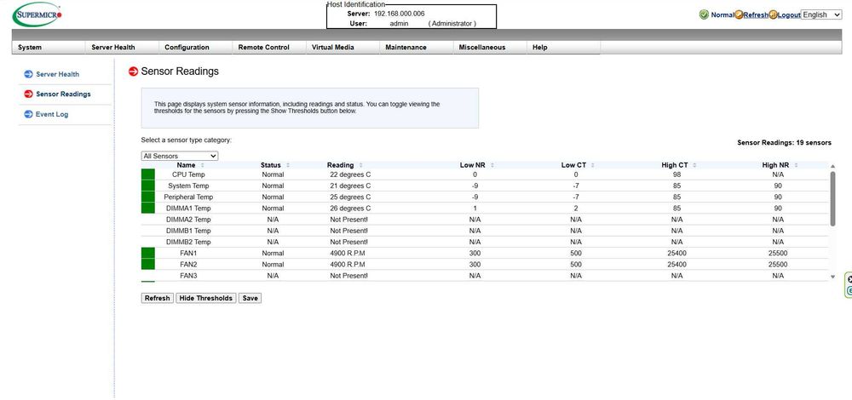Select the DIMMB1 Temp row name

coord(188,231)
